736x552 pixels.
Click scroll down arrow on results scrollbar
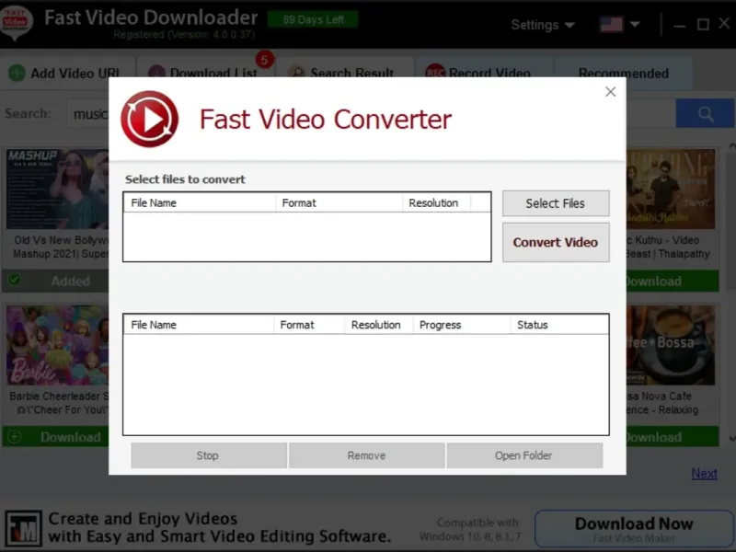coord(731,439)
